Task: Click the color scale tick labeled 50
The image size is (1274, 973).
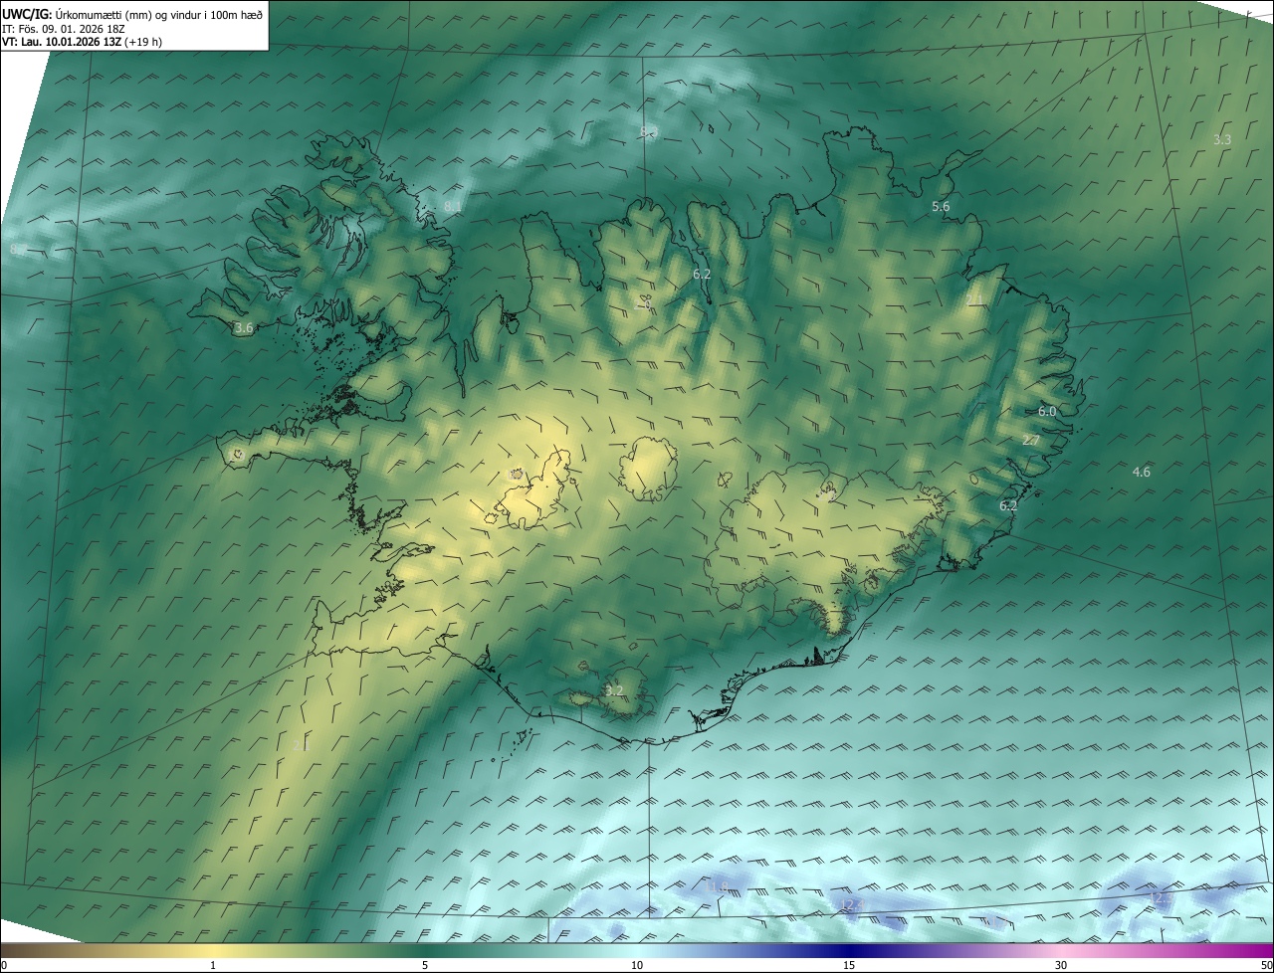Action: click(1266, 965)
